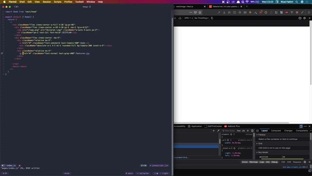Select the Compatibility sidebar tab
The width and height of the screenshot is (312, 176).
pyautogui.click(x=302, y=131)
